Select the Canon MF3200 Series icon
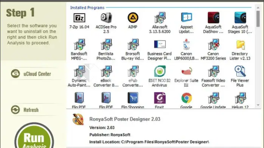 tap(213, 45)
